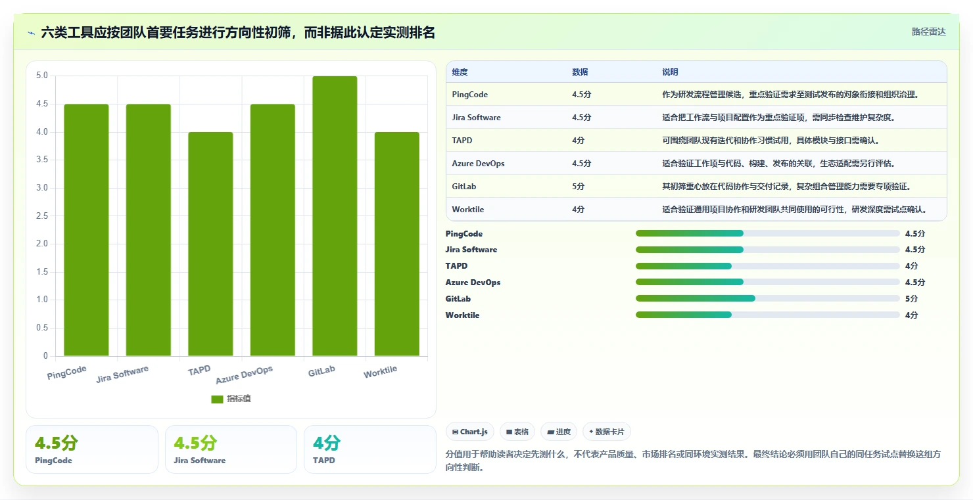973x500 pixels.
Task: Open the PingCode 4.5分 data card
Action: [x=92, y=449]
